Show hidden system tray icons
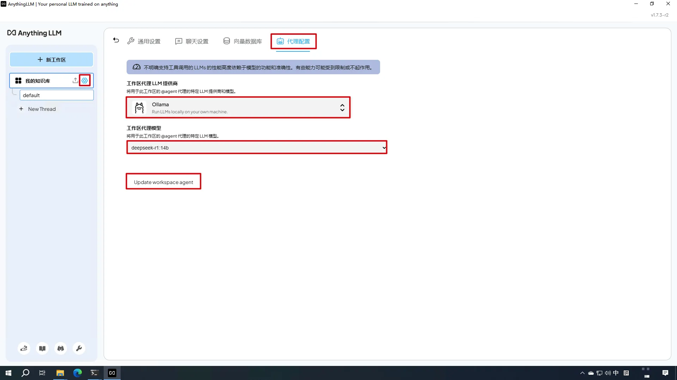677x380 pixels. coord(582,373)
